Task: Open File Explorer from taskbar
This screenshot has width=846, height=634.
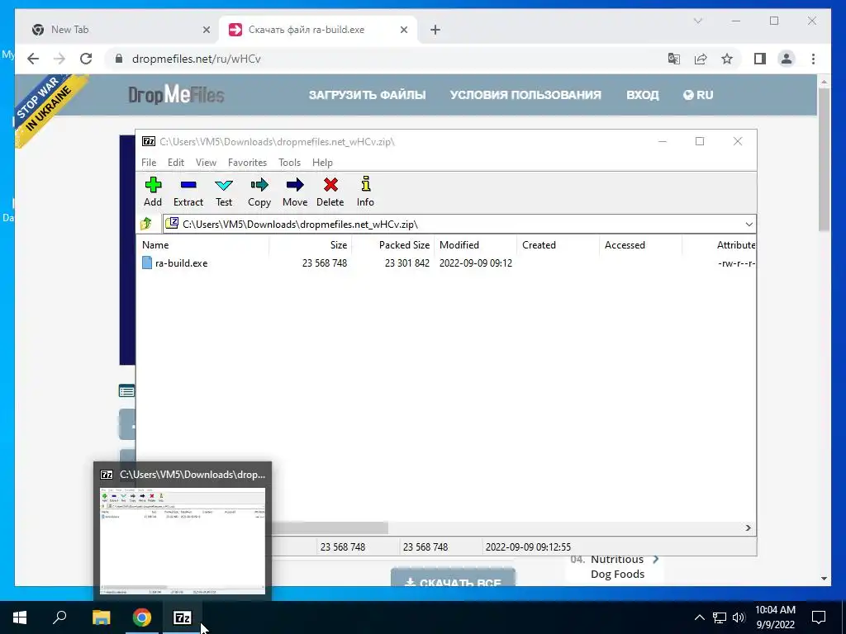Action: (x=101, y=617)
